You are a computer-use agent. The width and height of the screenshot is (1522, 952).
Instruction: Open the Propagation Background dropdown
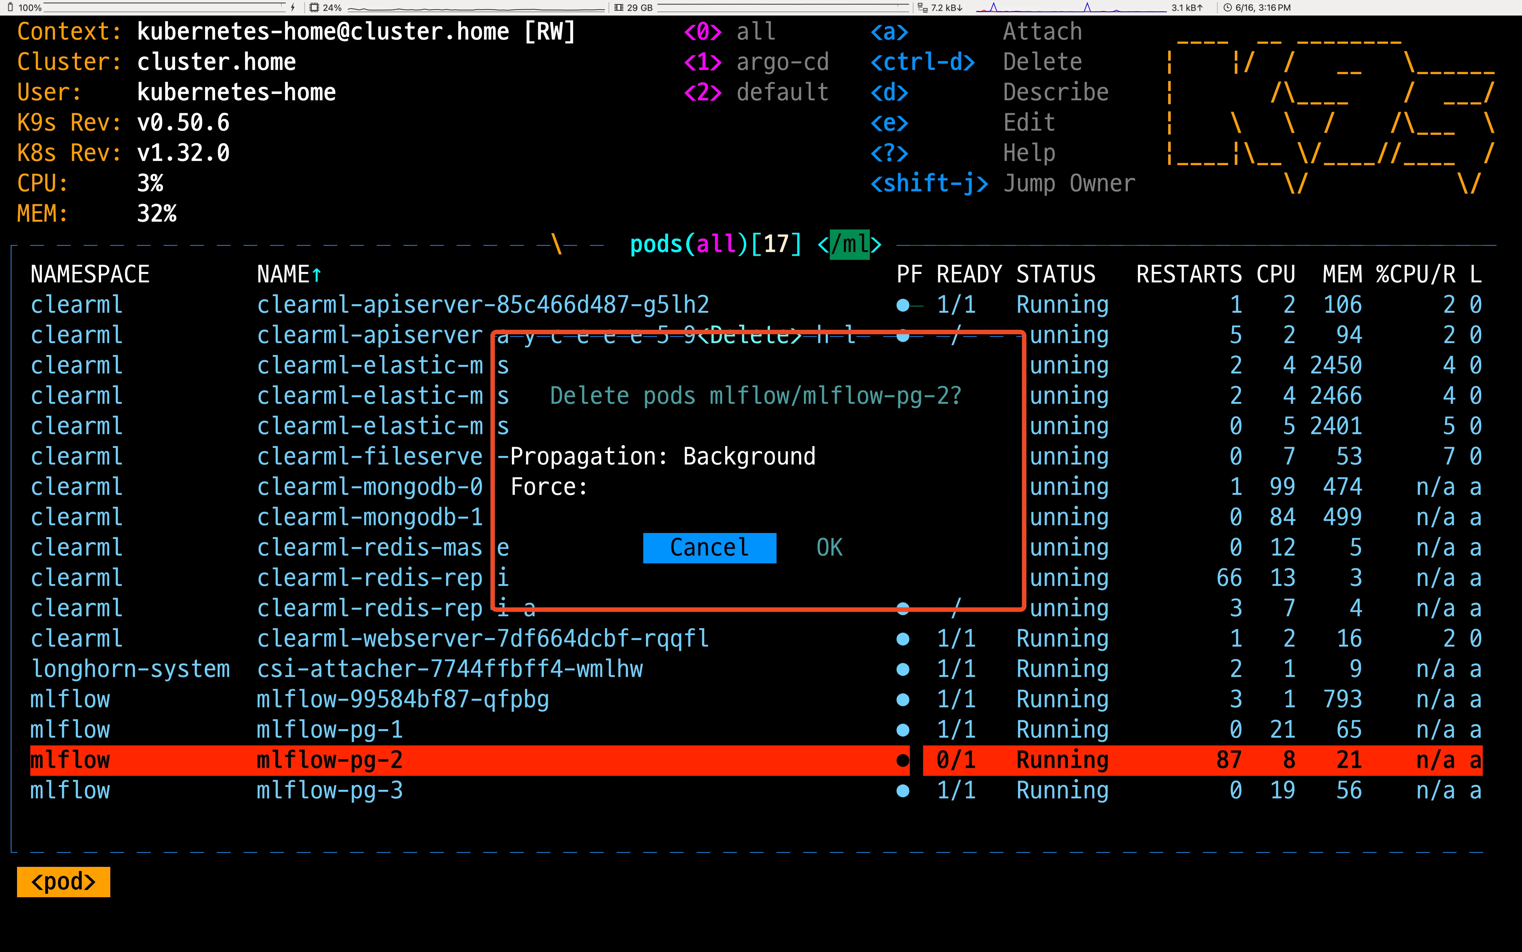748,456
